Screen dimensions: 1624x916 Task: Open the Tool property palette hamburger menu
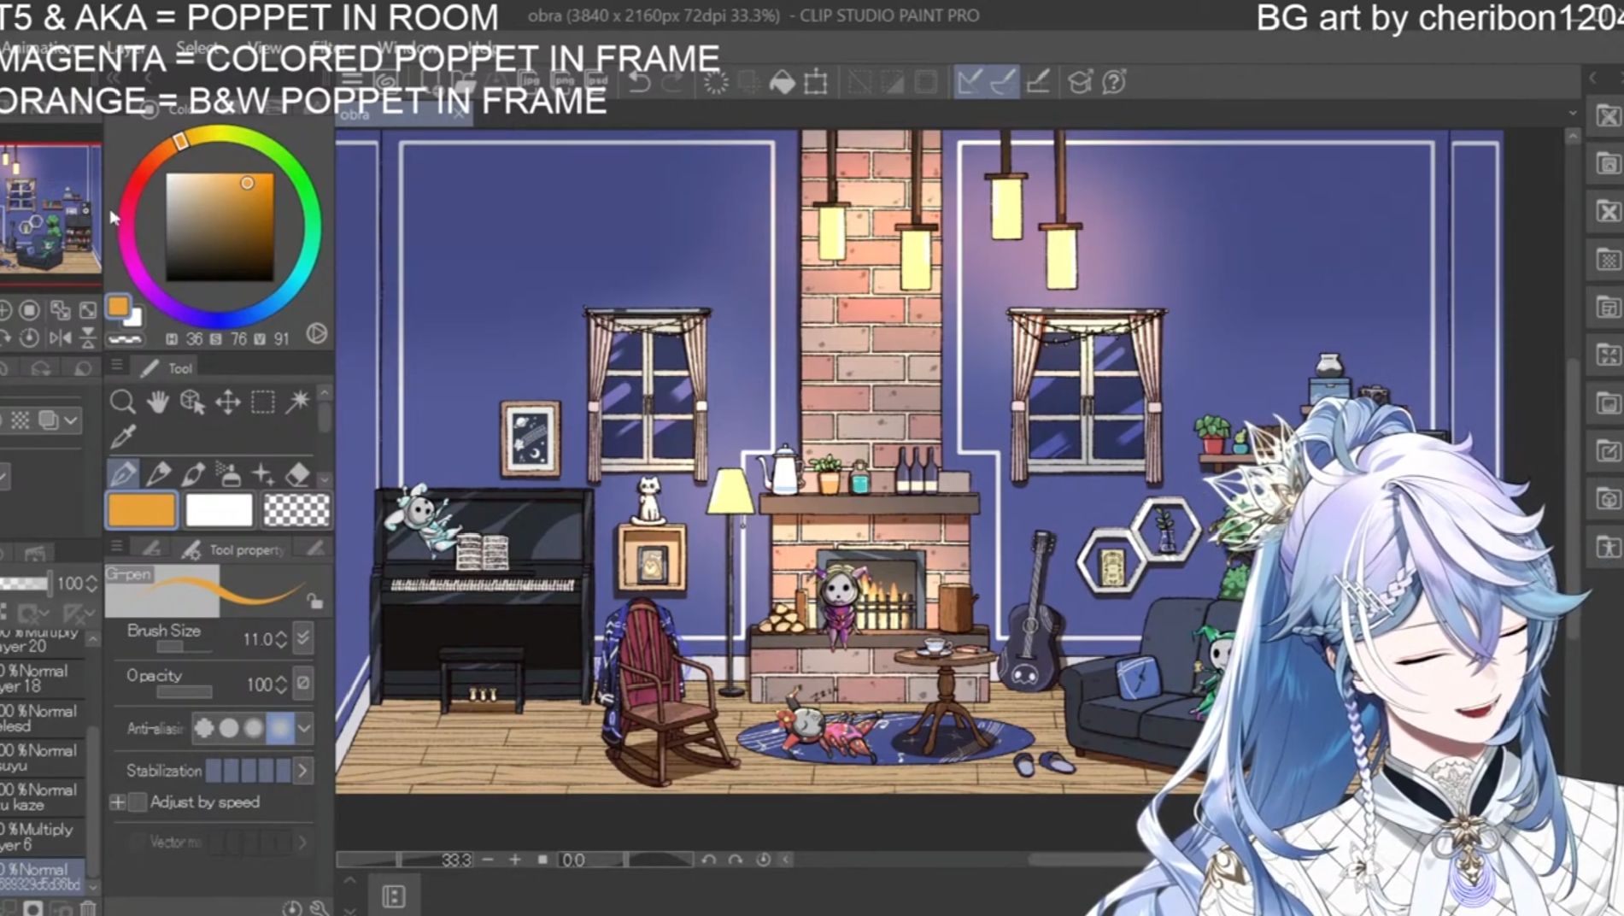pyautogui.click(x=117, y=547)
